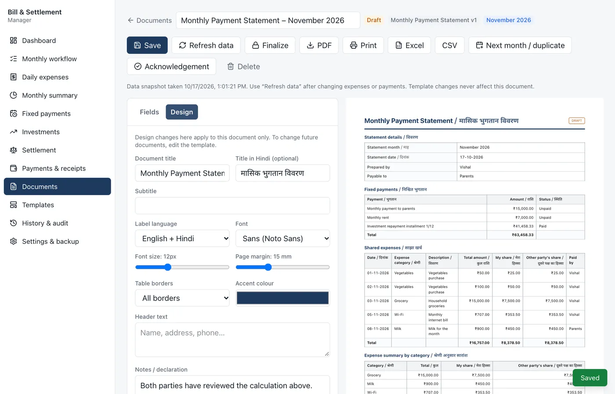Viewport: 615px width, 394px height.
Task: Navigate to Investments
Action: 57,132
